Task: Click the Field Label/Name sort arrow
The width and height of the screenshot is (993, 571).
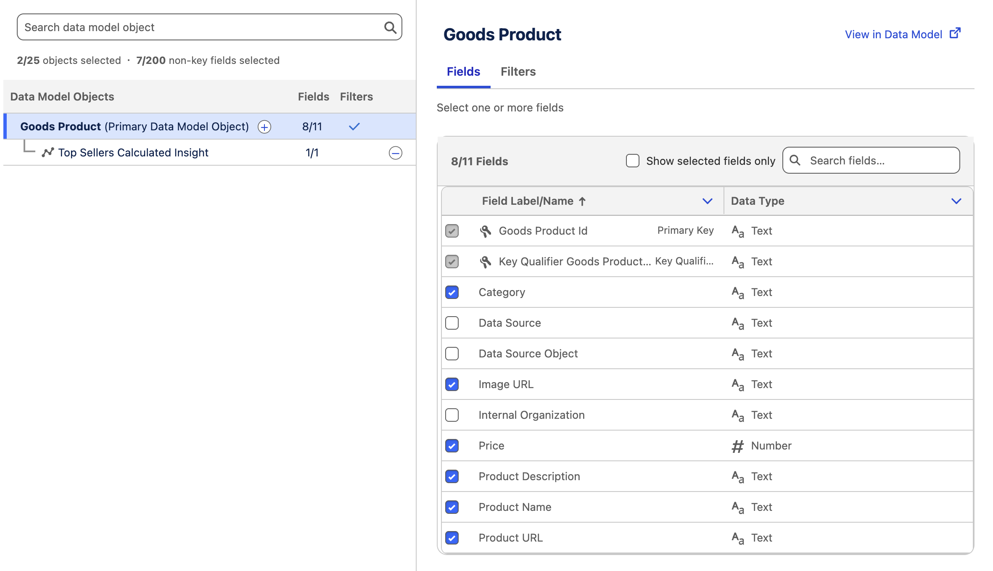Action: coord(582,201)
